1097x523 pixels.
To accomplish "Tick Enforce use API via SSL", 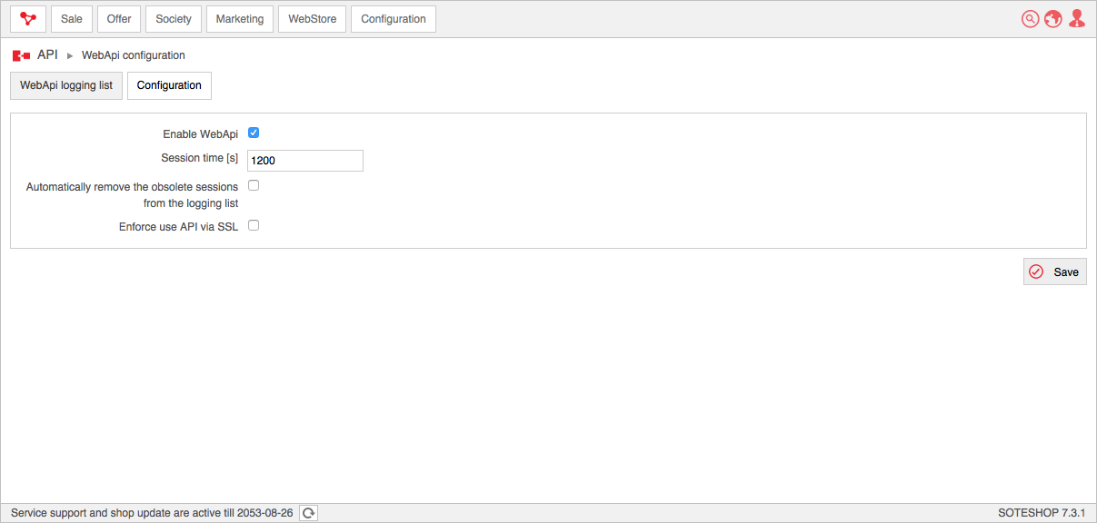I will point(254,225).
